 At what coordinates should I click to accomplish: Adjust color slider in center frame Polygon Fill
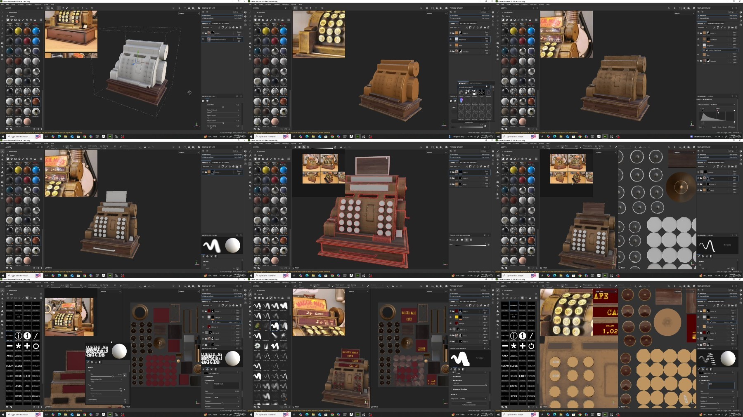click(x=471, y=245)
